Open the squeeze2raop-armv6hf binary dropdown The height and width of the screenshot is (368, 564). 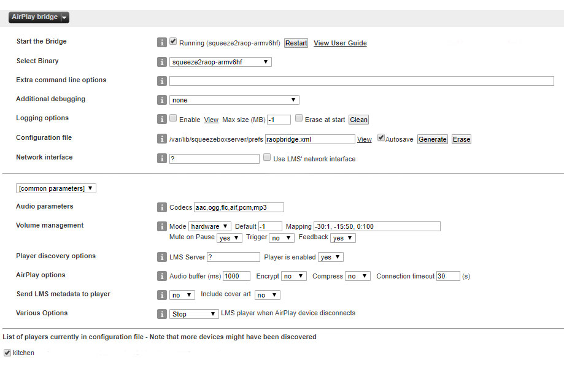pos(220,62)
